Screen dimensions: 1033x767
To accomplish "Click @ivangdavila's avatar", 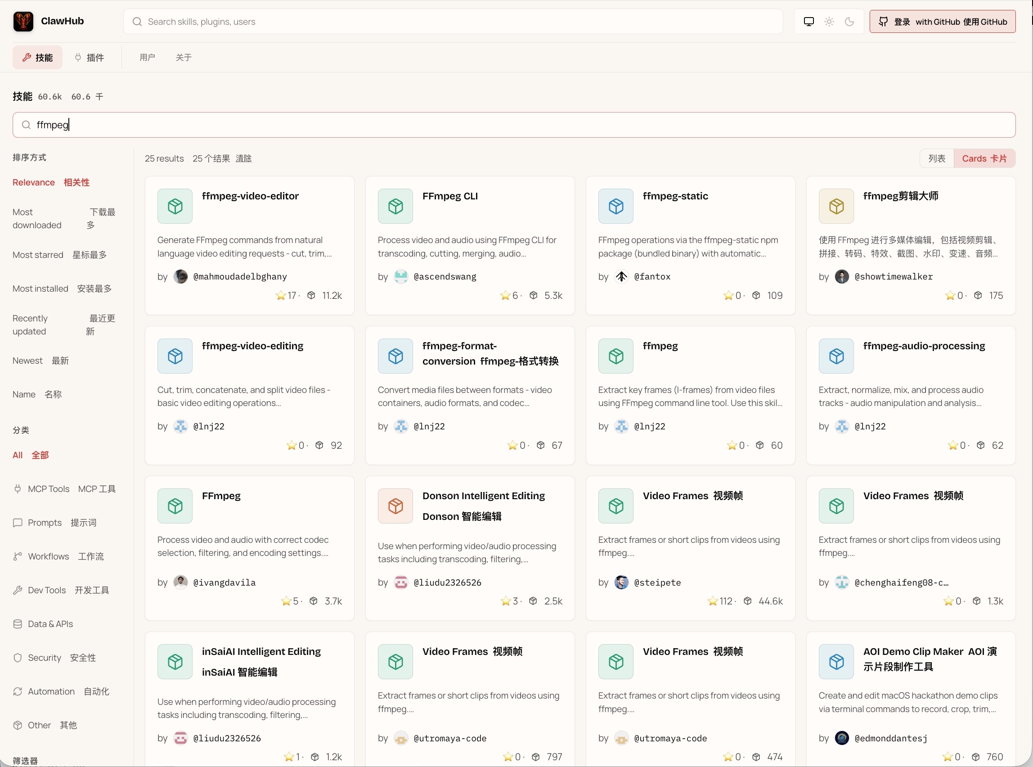I will pyautogui.click(x=180, y=582).
